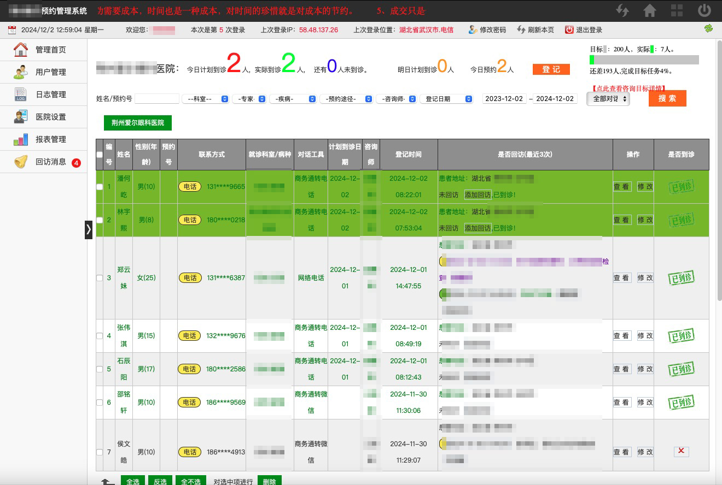Click the target completion progress bar
The width and height of the screenshot is (722, 485).
(644, 60)
